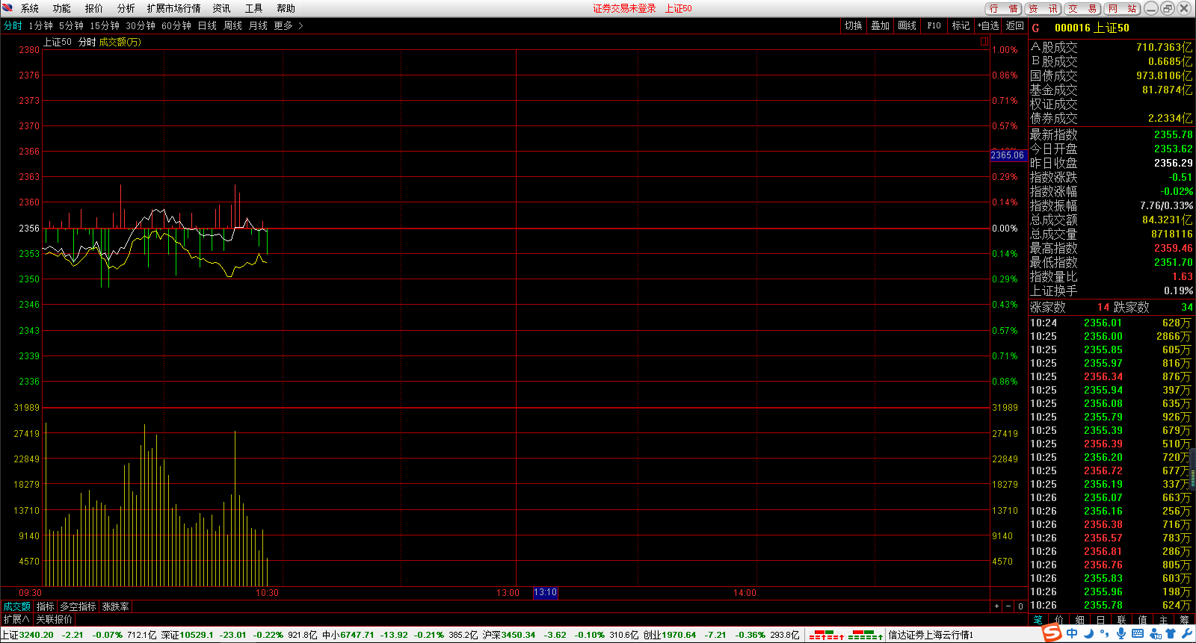Click the small red box icon atop chart
The width and height of the screenshot is (1196, 643).
tap(984, 42)
